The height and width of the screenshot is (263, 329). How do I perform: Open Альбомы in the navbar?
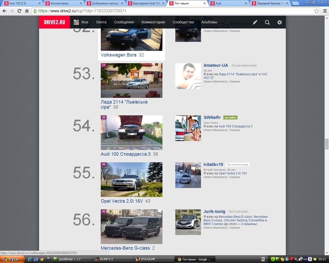[209, 22]
